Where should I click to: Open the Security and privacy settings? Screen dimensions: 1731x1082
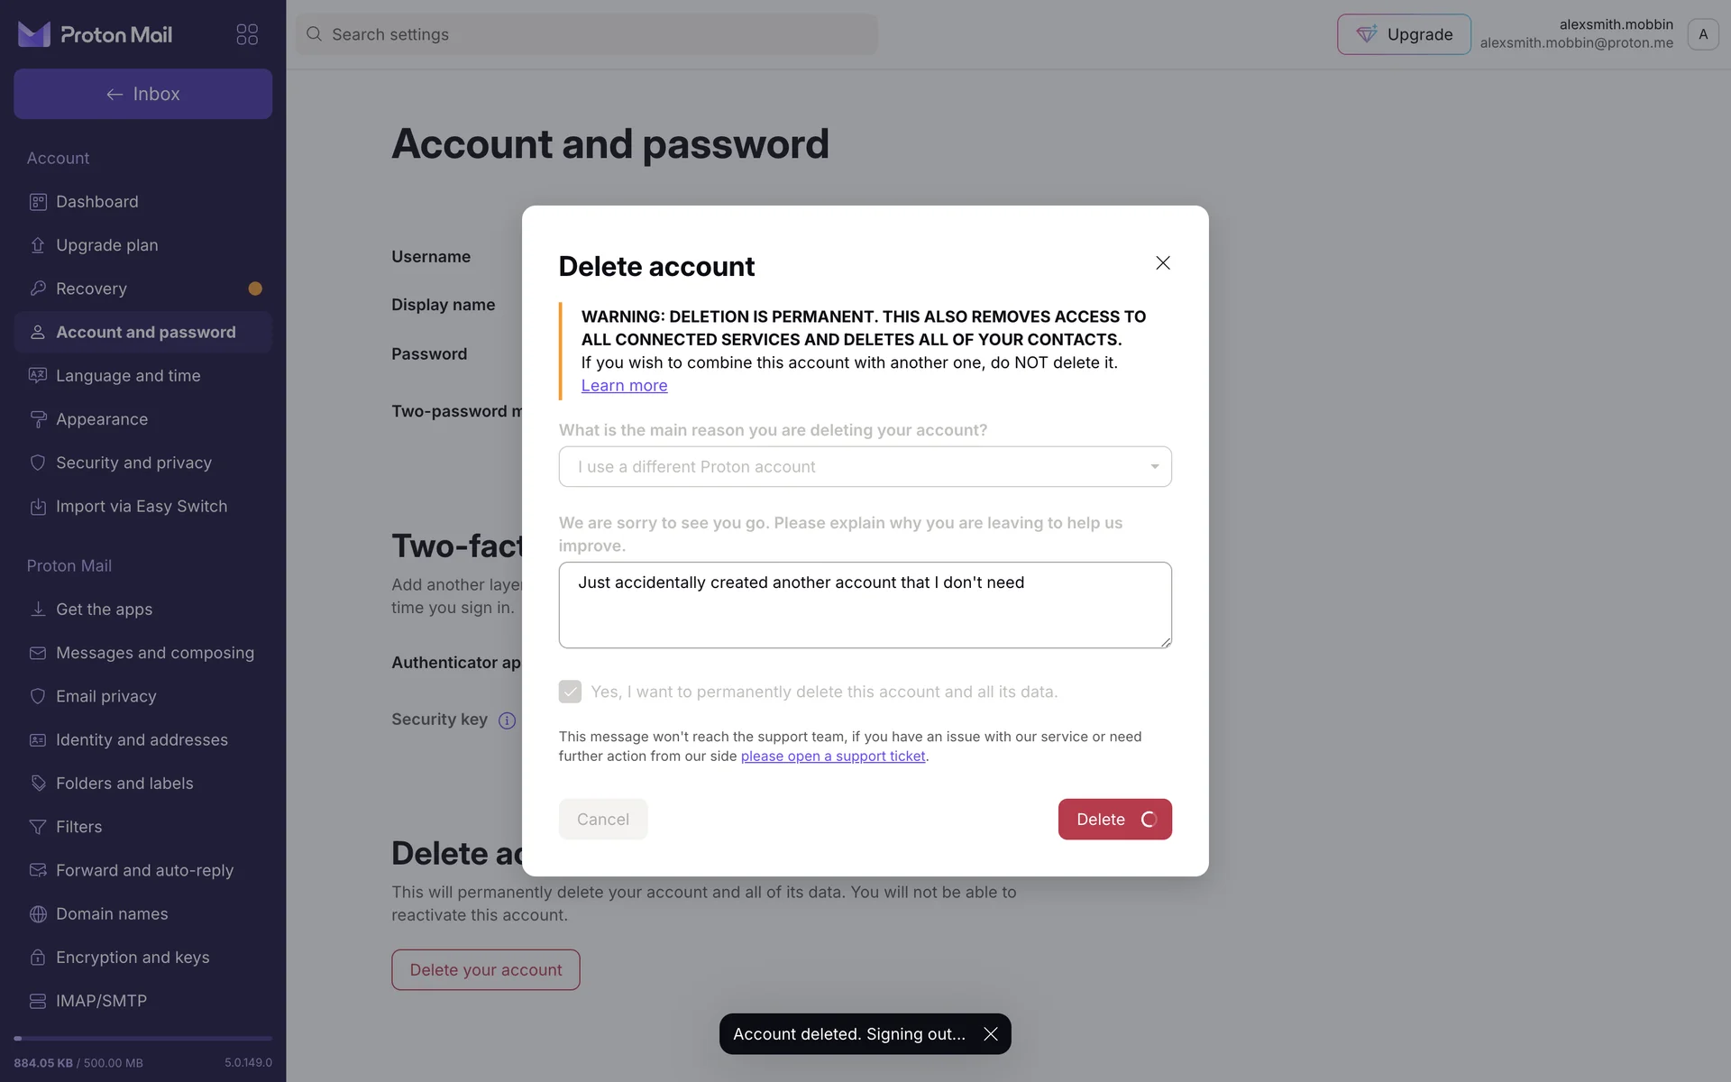pos(133,463)
